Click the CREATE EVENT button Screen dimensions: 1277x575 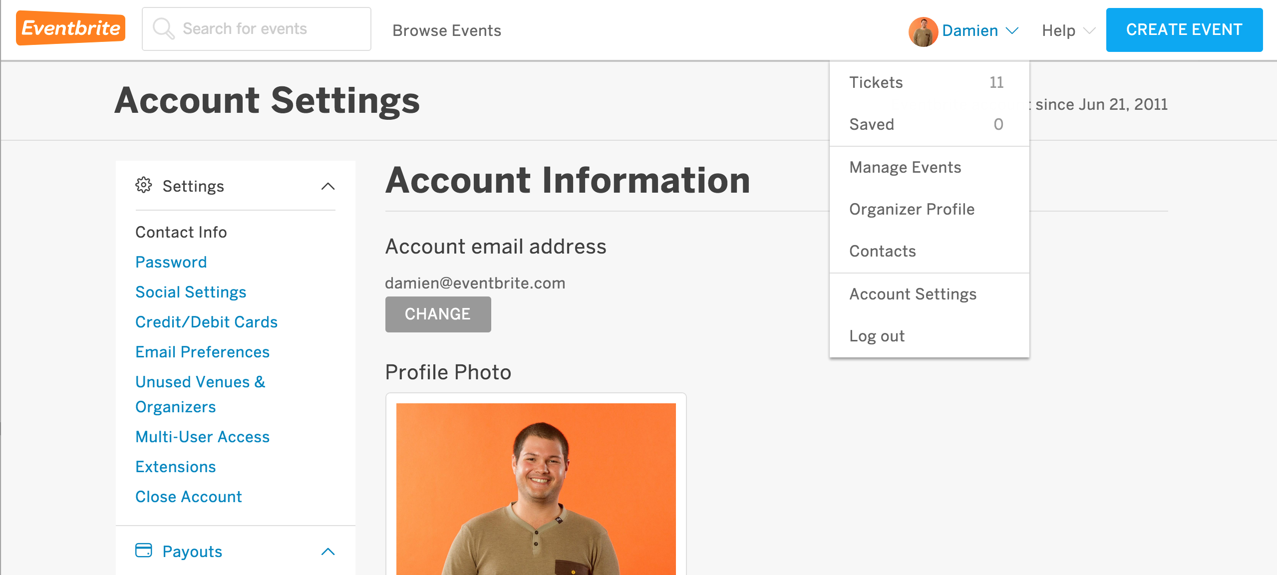pos(1184,30)
